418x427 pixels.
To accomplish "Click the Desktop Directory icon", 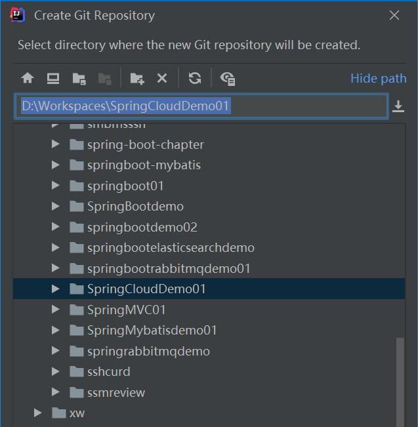I will (53, 79).
